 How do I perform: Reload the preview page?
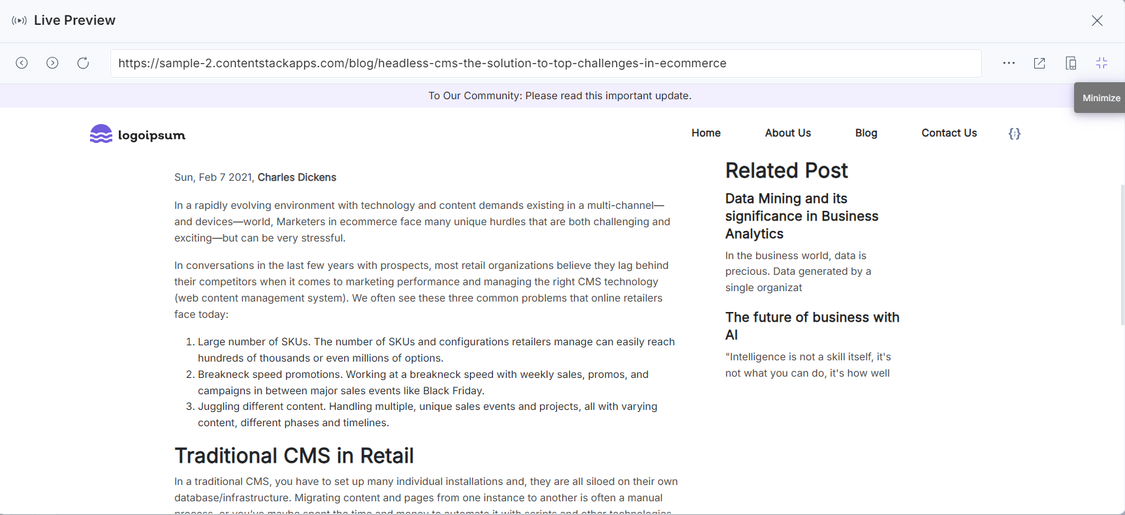point(83,63)
